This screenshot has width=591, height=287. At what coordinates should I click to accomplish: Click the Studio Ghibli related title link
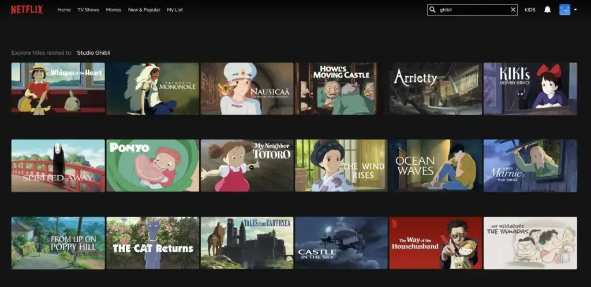93,53
